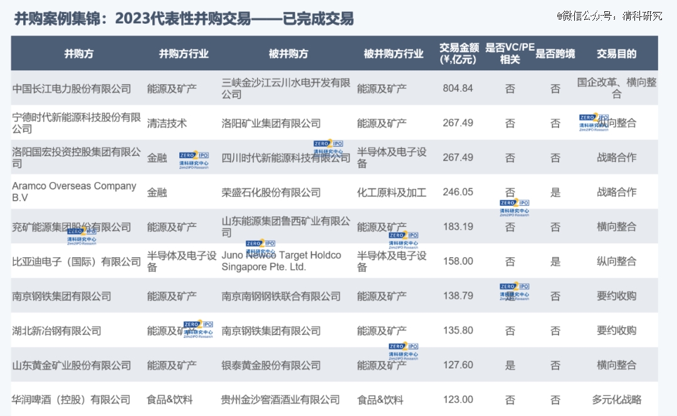Click the amount '135.80'

[x=458, y=330]
